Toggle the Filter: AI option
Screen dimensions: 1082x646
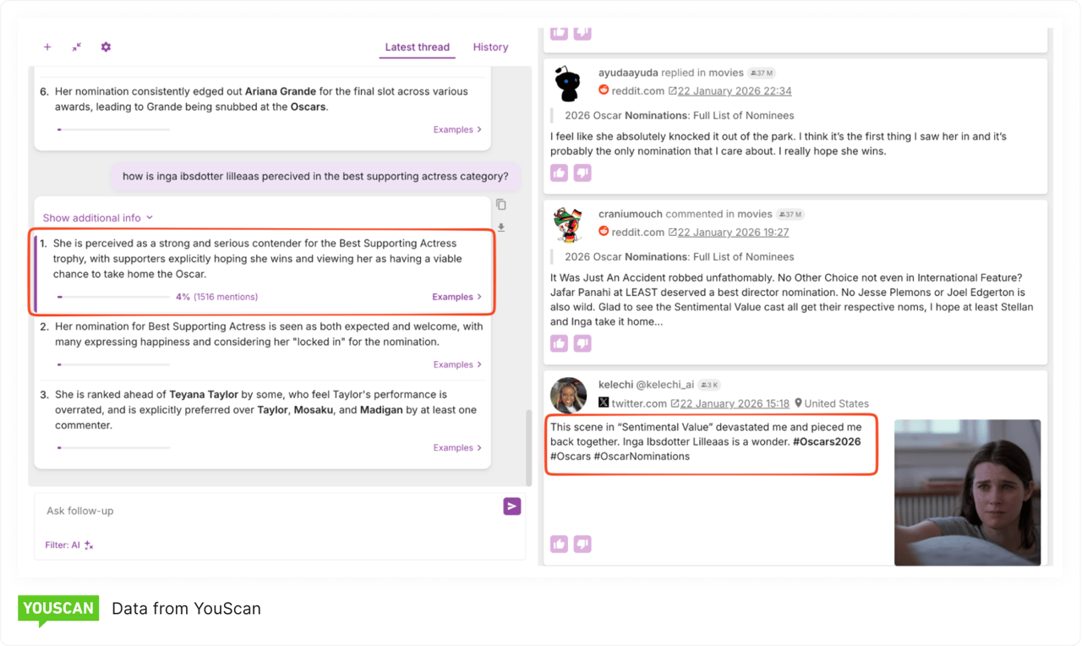click(69, 545)
